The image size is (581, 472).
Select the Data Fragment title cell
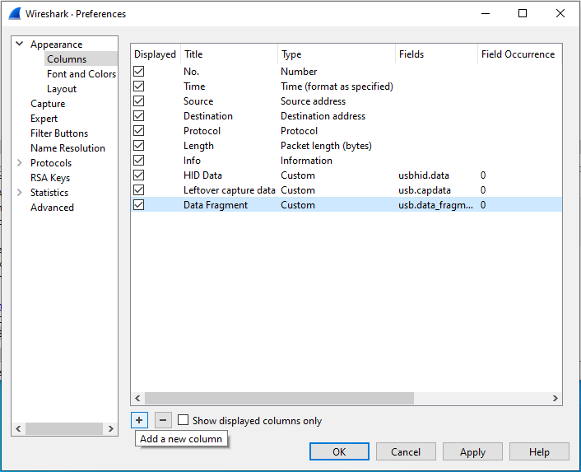point(216,204)
